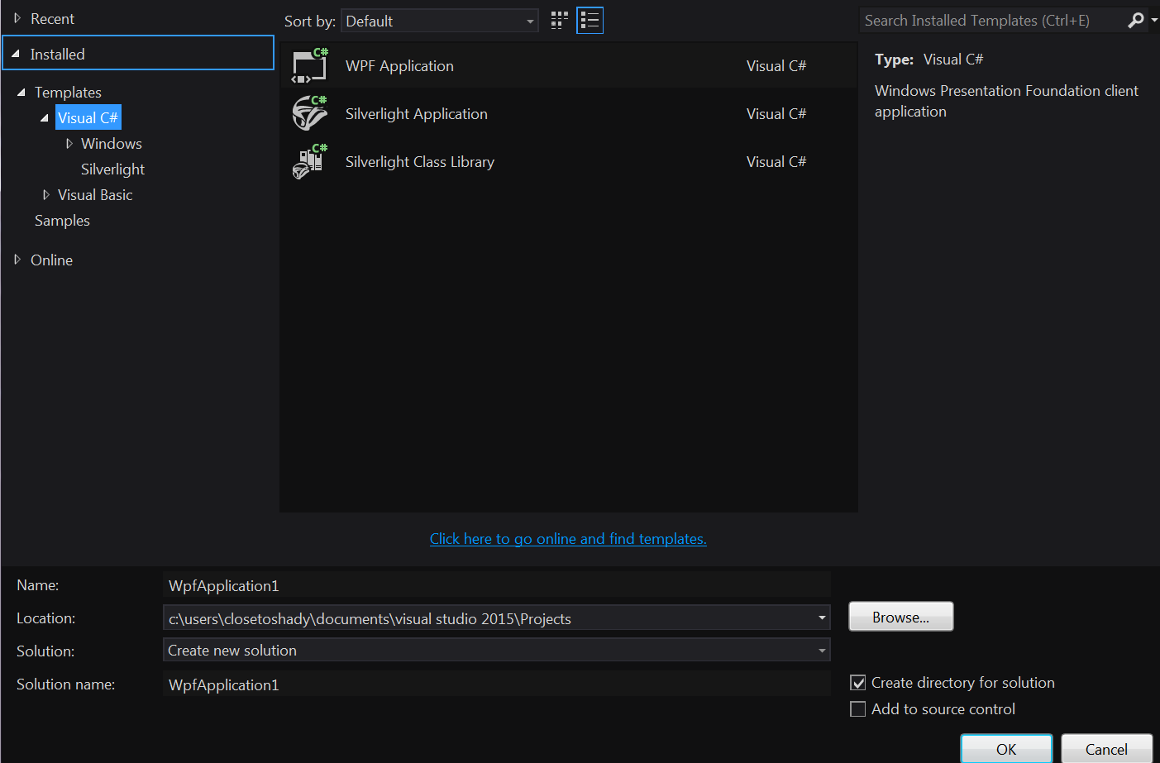Confirm with the OK button
Screen dimensions: 1160x763
coord(1006,749)
